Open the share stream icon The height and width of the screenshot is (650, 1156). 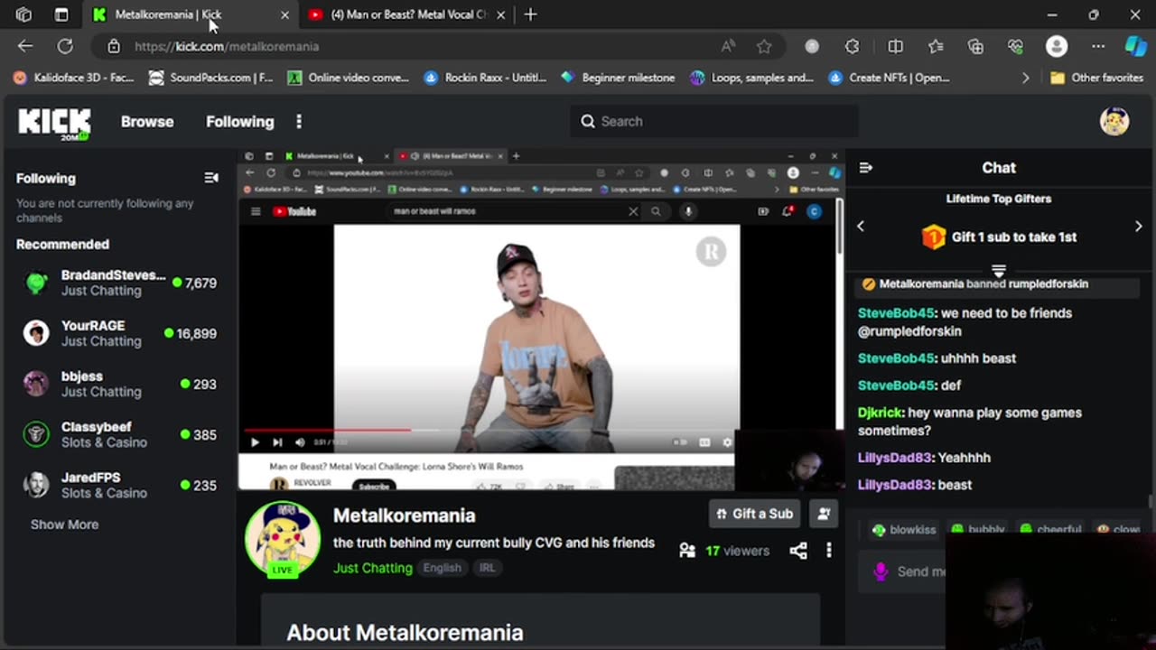click(x=798, y=551)
